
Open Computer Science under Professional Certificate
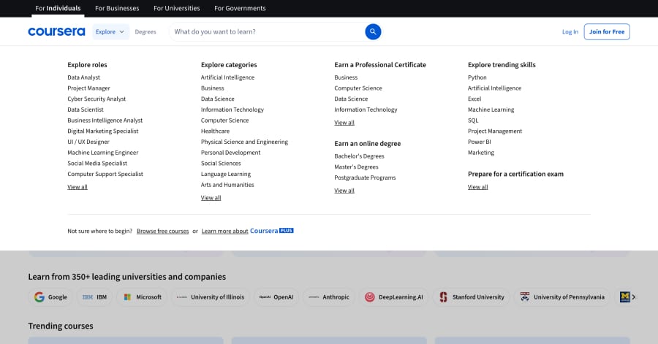(x=358, y=88)
